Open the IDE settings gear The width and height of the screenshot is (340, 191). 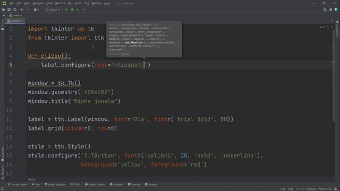coord(330,10)
